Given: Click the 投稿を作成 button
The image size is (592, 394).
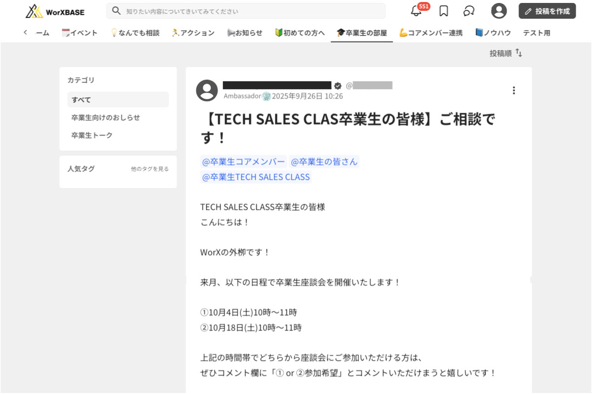Looking at the screenshot, I should click(x=547, y=11).
